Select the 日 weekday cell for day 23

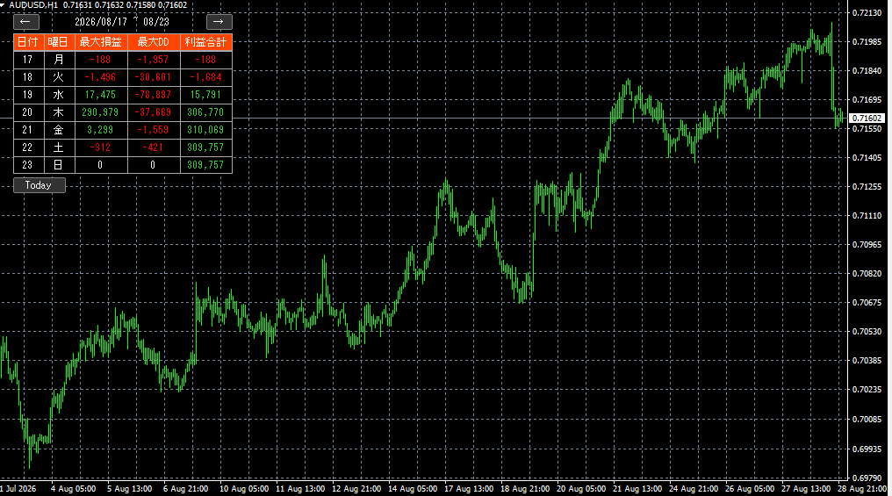pyautogui.click(x=59, y=165)
